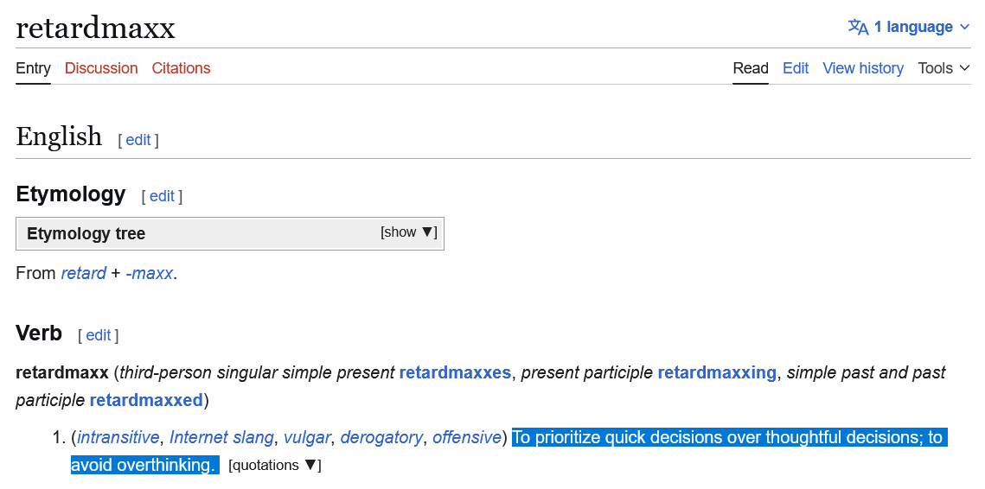985x489 pixels.
Task: Select the Entry tab
Action: (33, 67)
